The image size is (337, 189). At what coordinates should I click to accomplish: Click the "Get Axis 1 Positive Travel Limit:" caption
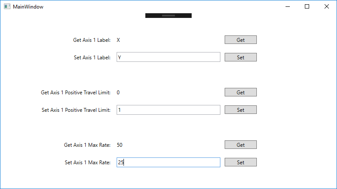tap(75, 93)
